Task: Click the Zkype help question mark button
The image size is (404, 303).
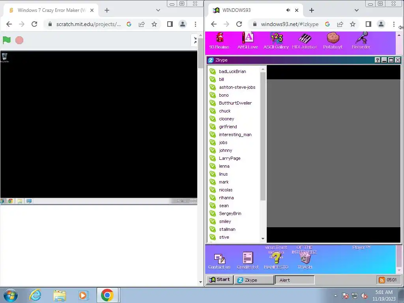Action: pos(378,60)
